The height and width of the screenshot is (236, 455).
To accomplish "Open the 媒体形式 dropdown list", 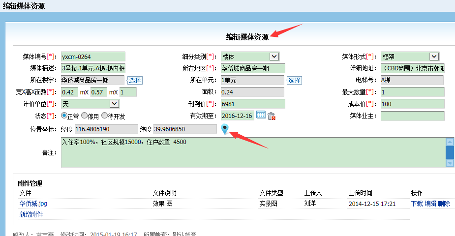I will pyautogui.click(x=434, y=57).
